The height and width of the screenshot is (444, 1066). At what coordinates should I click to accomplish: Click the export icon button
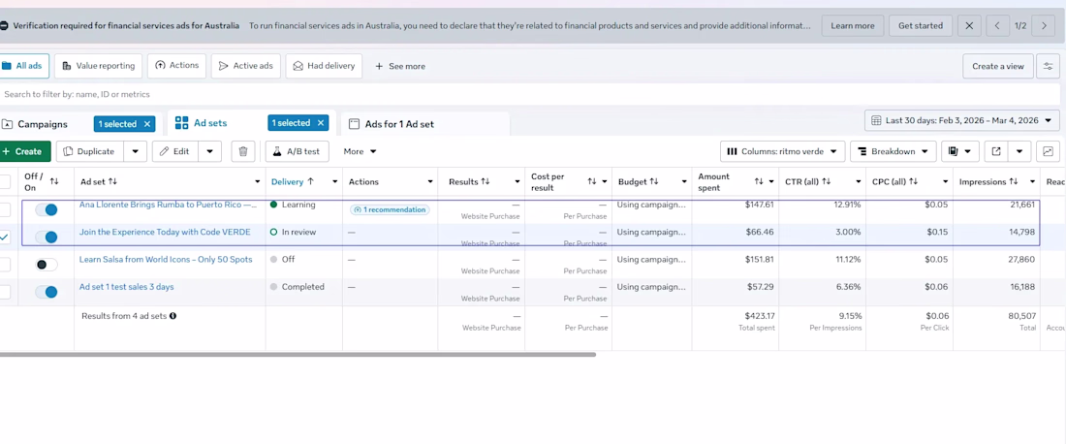point(996,151)
